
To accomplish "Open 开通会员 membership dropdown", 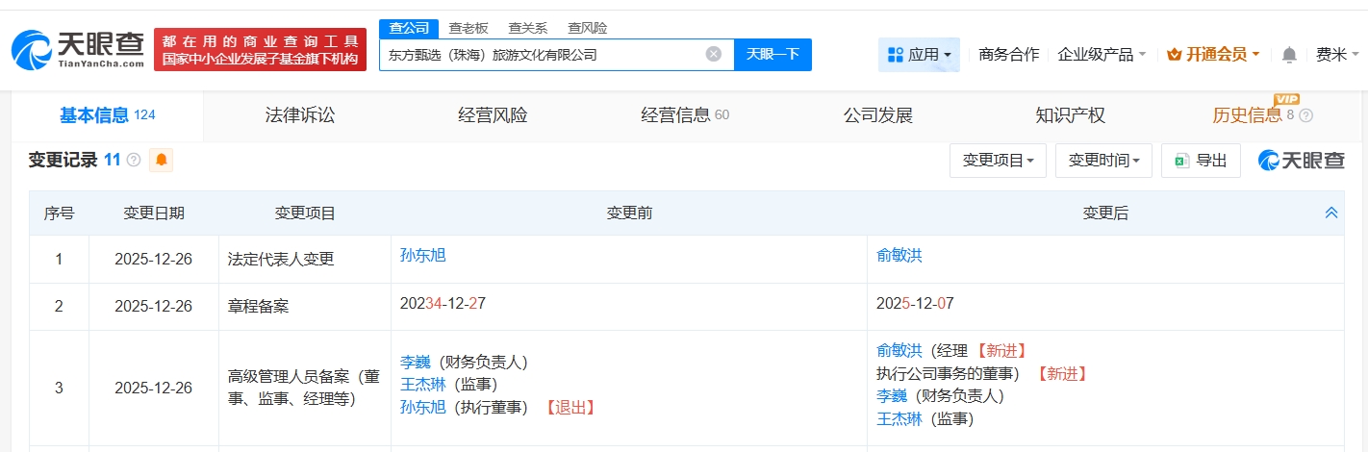I will point(1212,55).
